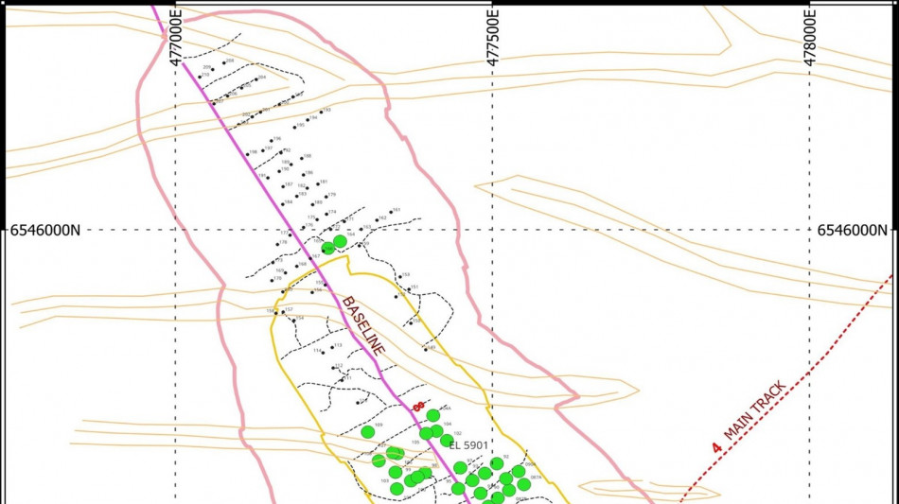899x504 pixels.
Task: Select the BASELINE text label
Action: coord(363,325)
